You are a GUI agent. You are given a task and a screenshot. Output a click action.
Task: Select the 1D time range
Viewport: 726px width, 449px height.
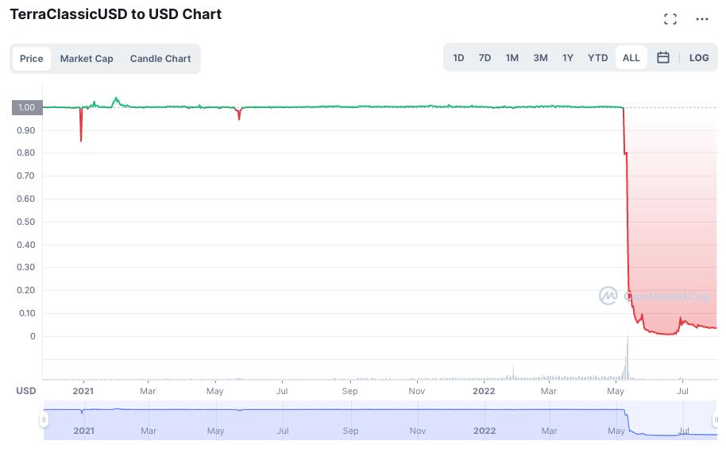point(458,58)
